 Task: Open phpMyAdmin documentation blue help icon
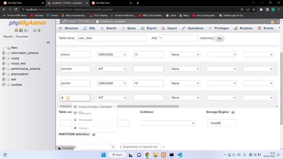pyautogui.click(x=26, y=30)
